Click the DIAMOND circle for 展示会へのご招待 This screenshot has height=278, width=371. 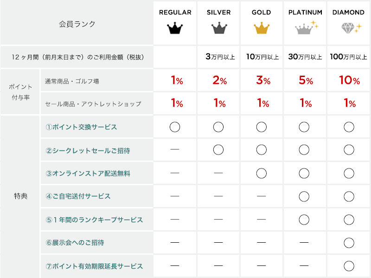pos(349,243)
